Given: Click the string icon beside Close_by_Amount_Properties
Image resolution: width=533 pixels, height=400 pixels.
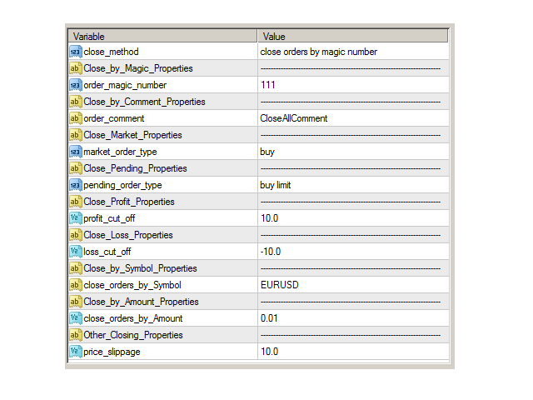Looking at the screenshot, I should [x=76, y=302].
